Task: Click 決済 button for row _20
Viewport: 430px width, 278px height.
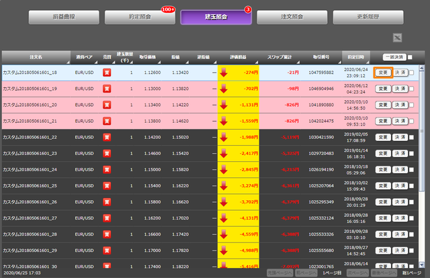Action: pos(400,105)
